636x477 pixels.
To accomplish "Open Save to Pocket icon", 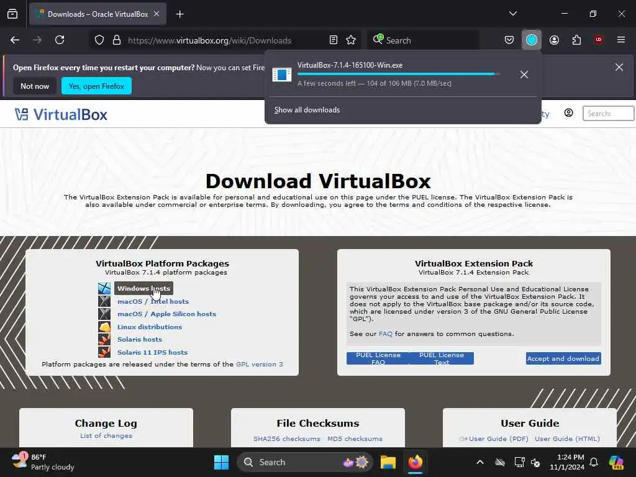I will click(509, 40).
